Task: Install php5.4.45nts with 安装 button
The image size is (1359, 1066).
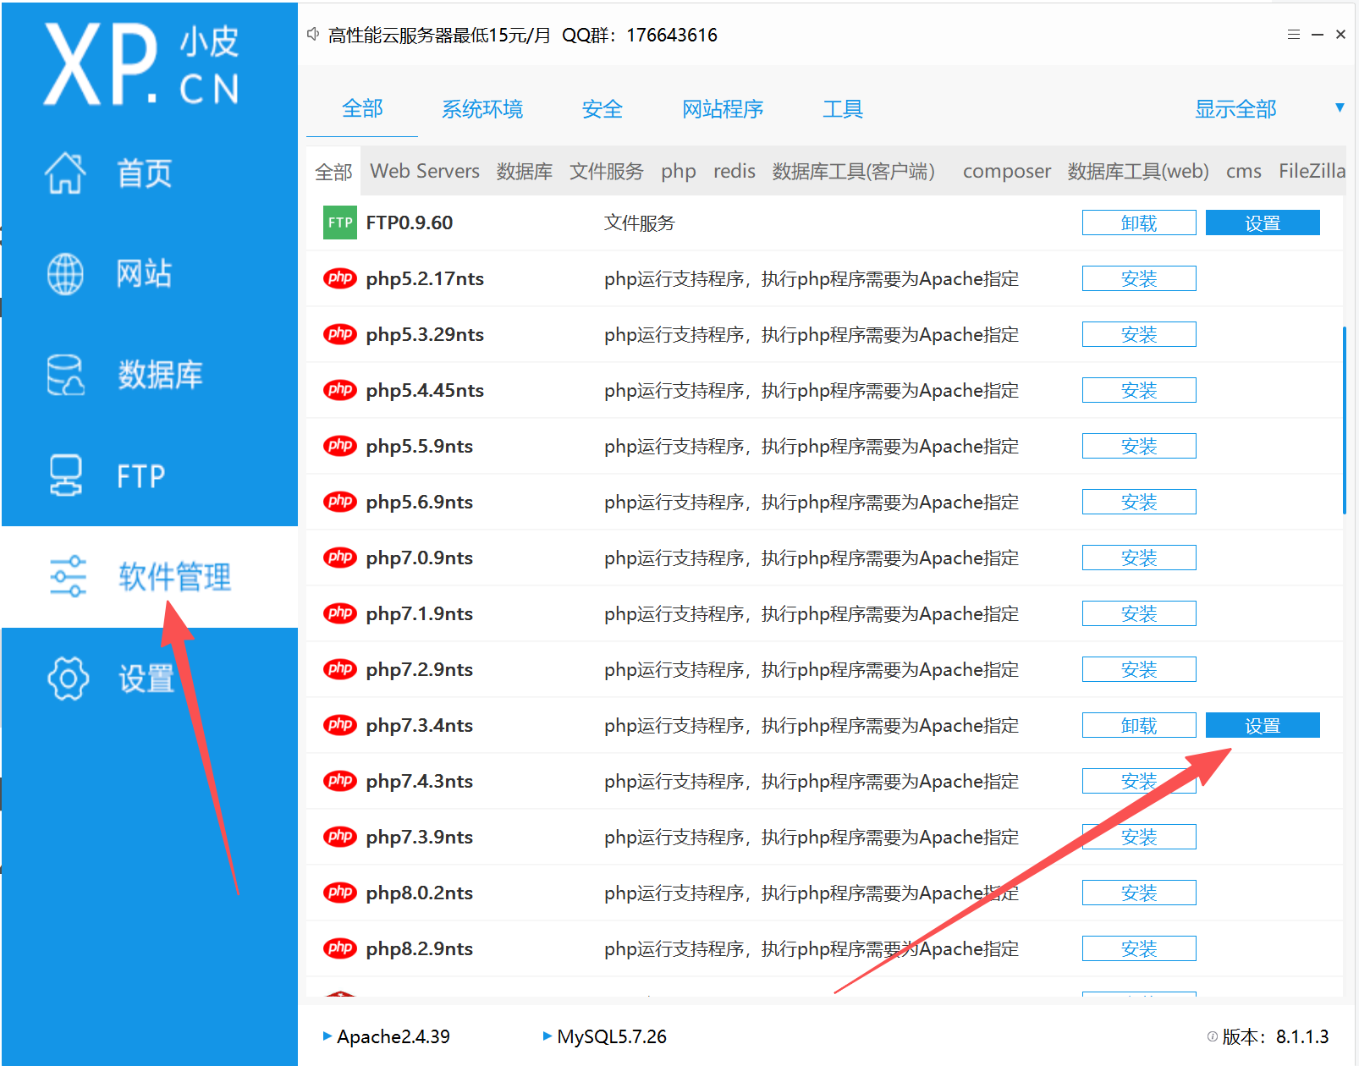Action: [1139, 390]
